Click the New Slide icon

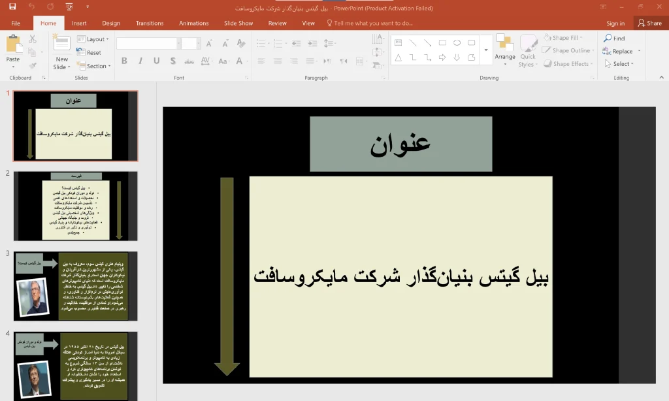coord(61,44)
